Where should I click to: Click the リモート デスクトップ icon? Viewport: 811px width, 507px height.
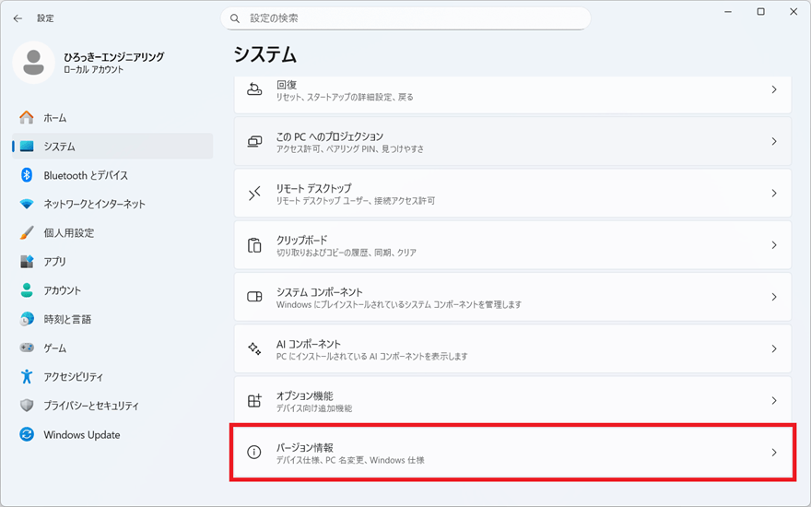click(x=254, y=194)
